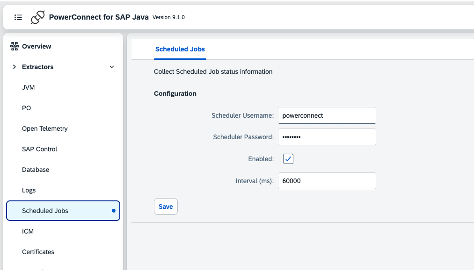Switch to the Scheduled Jobs tab
Image resolution: width=474 pixels, height=270 pixels.
[180, 49]
